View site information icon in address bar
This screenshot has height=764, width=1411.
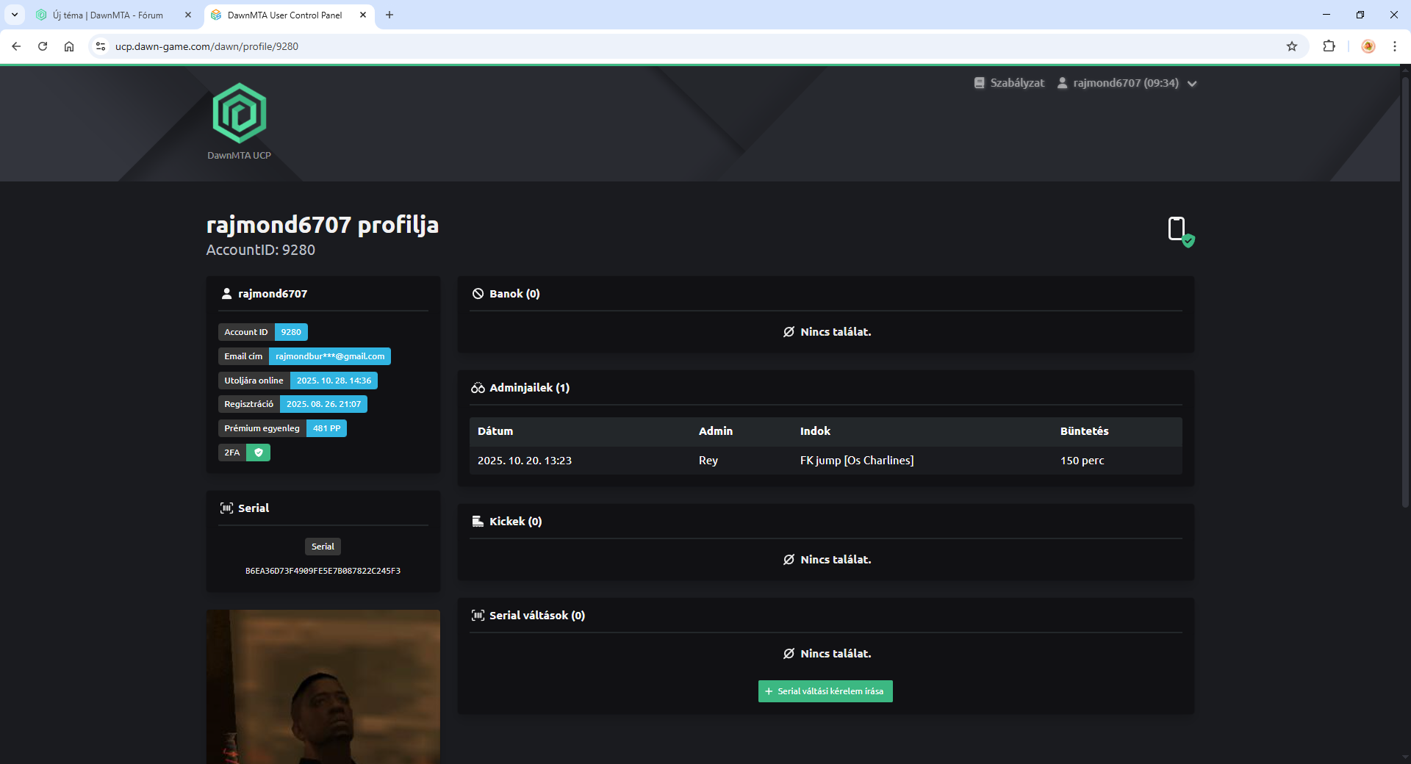pos(101,46)
